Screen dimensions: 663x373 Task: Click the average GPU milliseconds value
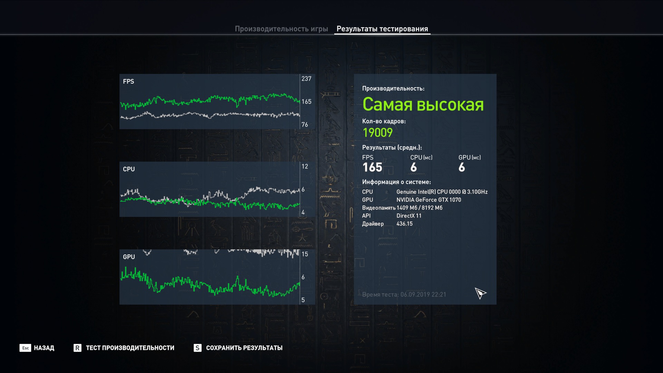(x=462, y=168)
